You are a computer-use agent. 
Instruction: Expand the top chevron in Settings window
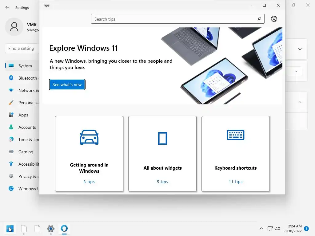(x=300, y=49)
